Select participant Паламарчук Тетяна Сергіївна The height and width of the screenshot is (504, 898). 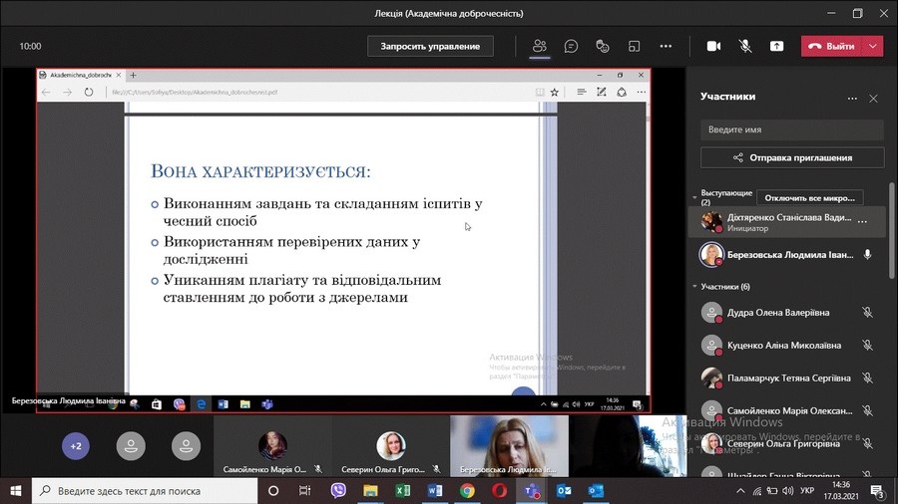(x=789, y=378)
